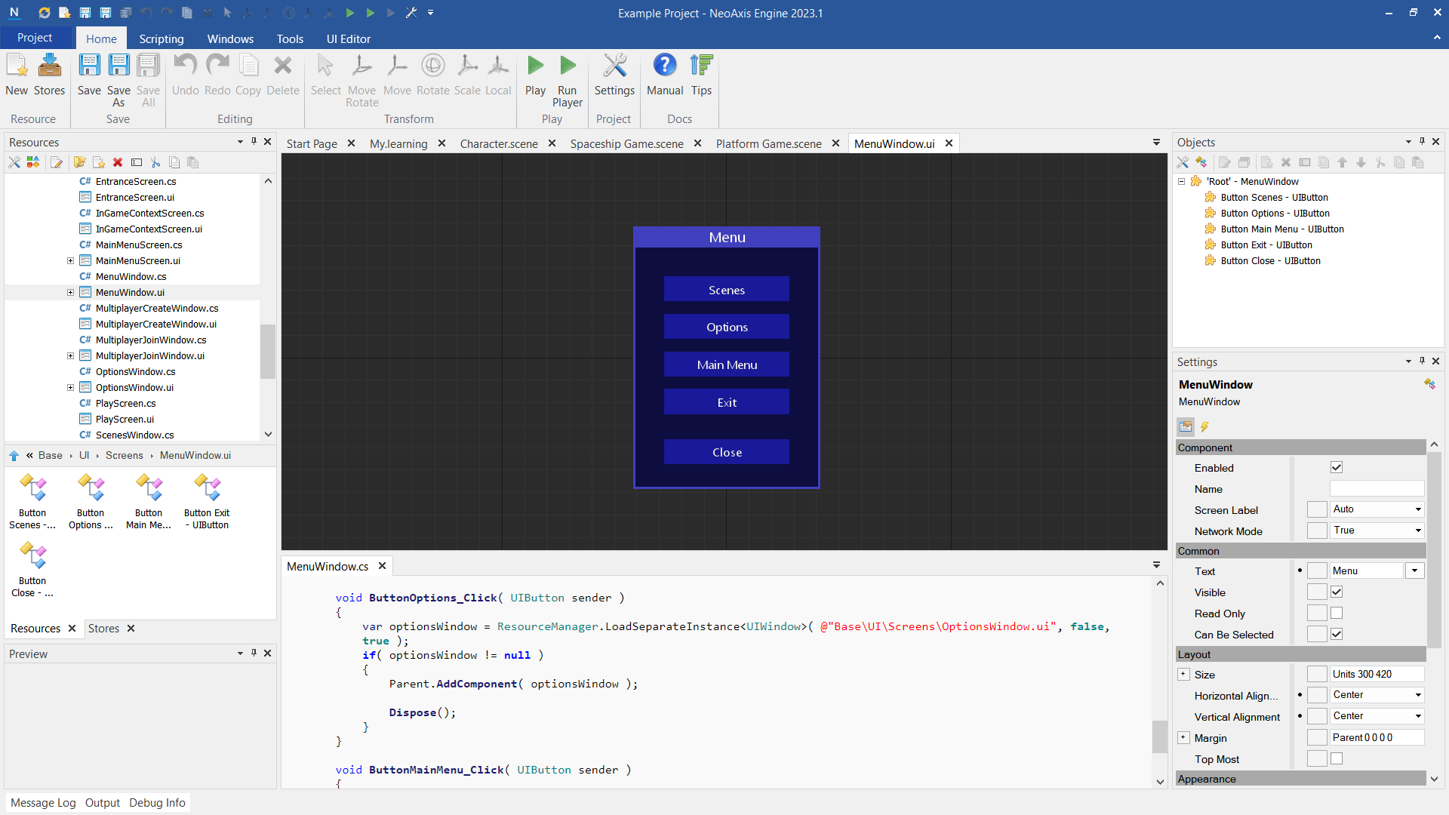Expand MainMenuScreen.ui tree node
This screenshot has height=815, width=1449.
point(70,261)
